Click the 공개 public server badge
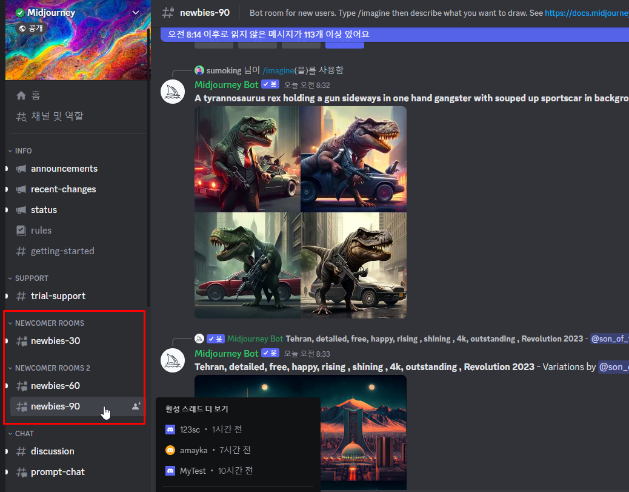 click(x=31, y=28)
